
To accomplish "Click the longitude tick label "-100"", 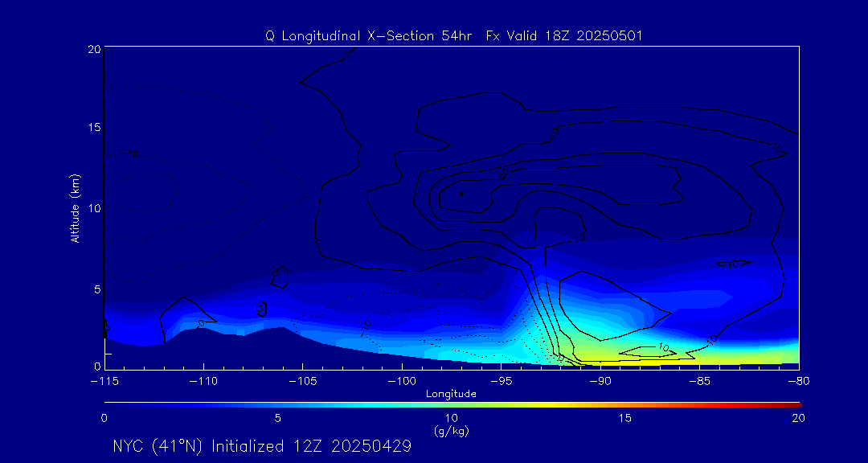I will [x=401, y=382].
